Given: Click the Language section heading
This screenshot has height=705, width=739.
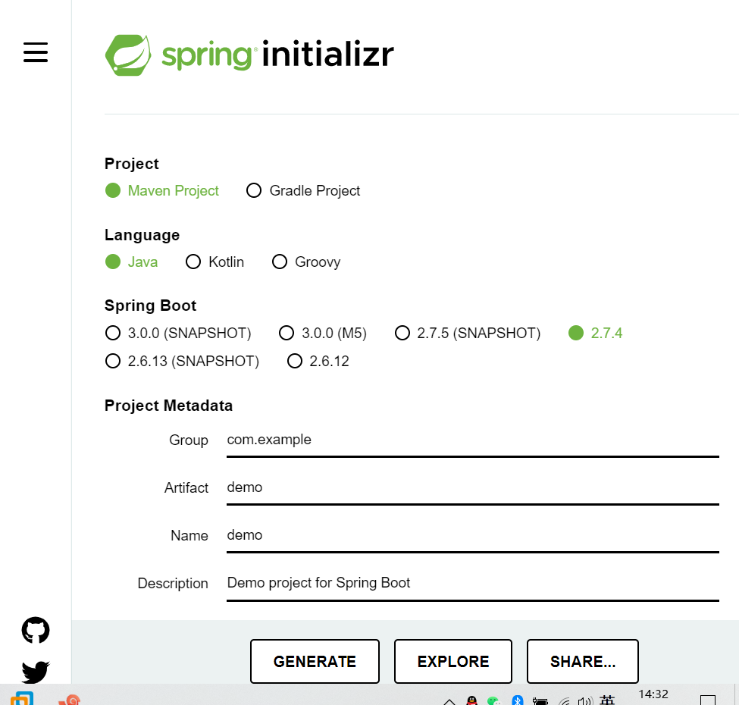Looking at the screenshot, I should [142, 235].
